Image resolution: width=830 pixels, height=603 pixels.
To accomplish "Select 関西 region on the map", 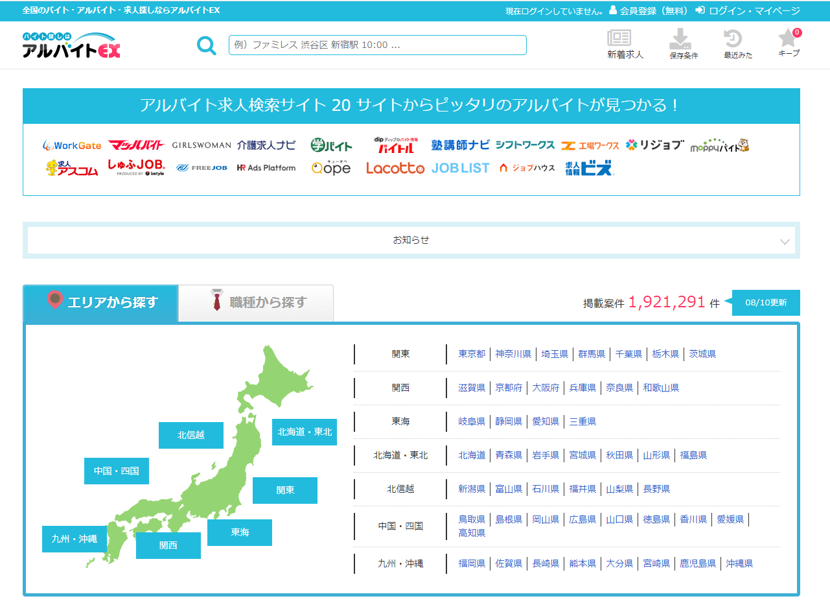I will [x=168, y=545].
